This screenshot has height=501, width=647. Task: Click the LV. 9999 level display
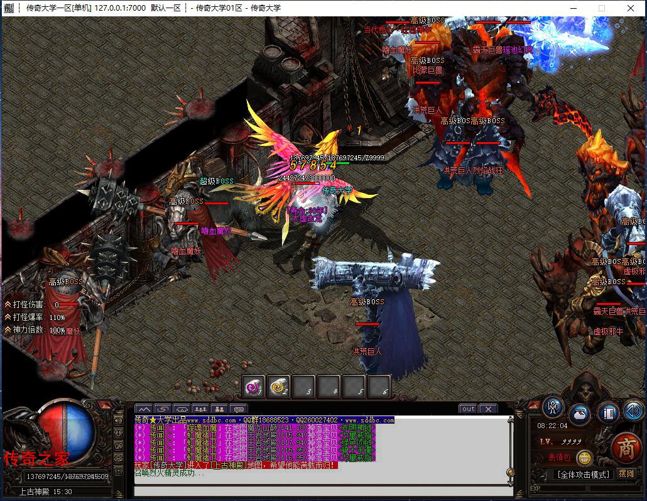(x=561, y=441)
